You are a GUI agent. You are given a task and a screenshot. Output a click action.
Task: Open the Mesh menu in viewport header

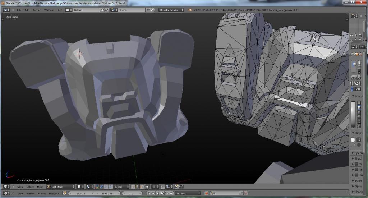click(40, 187)
